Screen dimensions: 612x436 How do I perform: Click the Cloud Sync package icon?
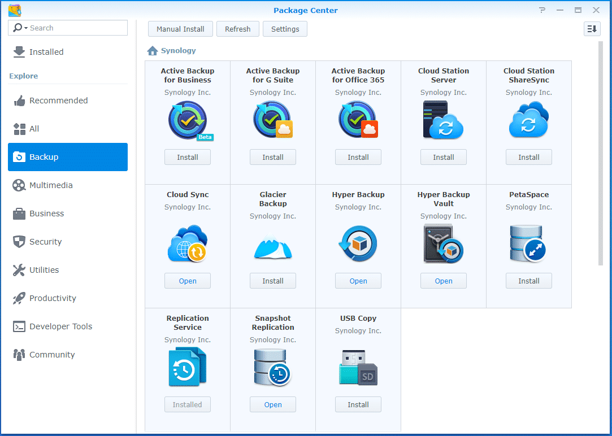(x=188, y=244)
